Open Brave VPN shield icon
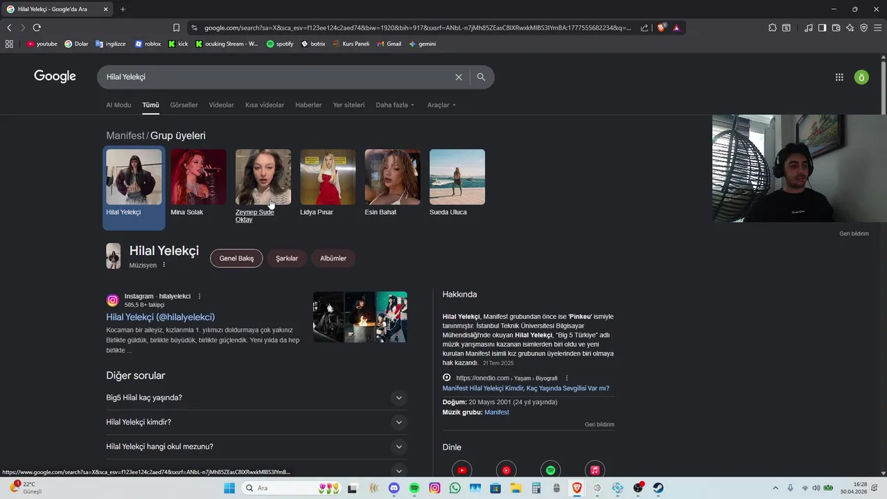Screen dimensions: 887x499 point(863,28)
